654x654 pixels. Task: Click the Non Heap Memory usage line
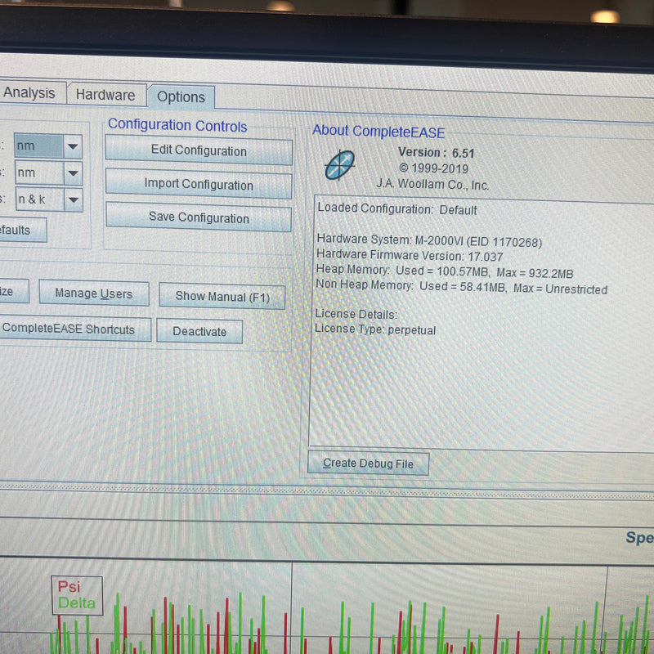pyautogui.click(x=461, y=287)
